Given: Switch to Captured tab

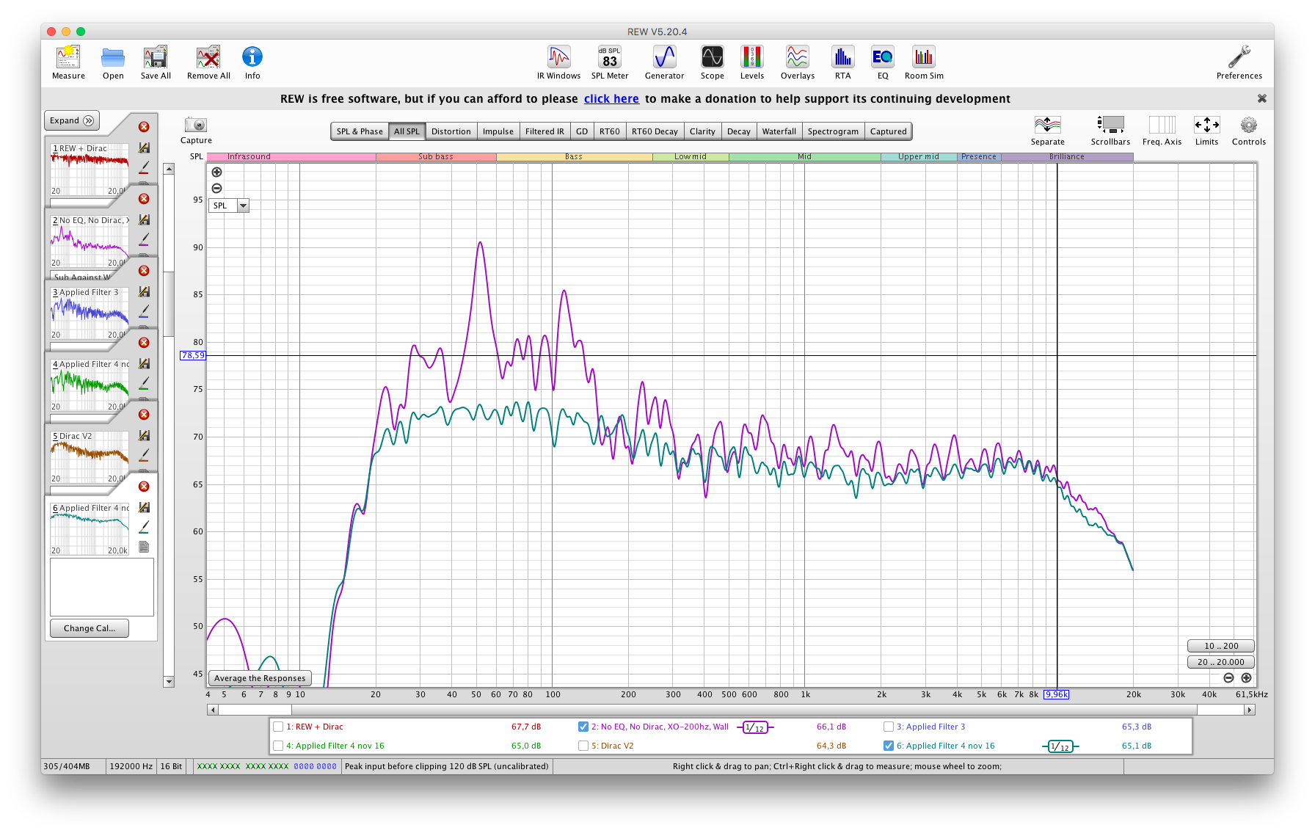Looking at the screenshot, I should [x=888, y=131].
